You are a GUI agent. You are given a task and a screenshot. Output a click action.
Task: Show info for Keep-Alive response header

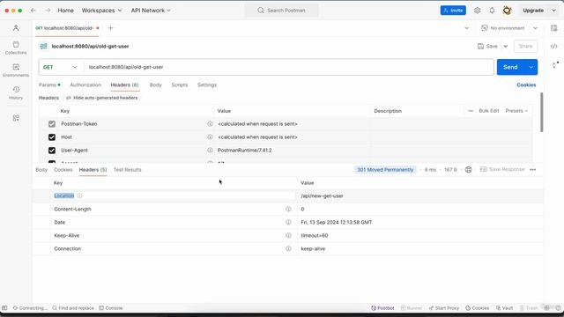288,235
